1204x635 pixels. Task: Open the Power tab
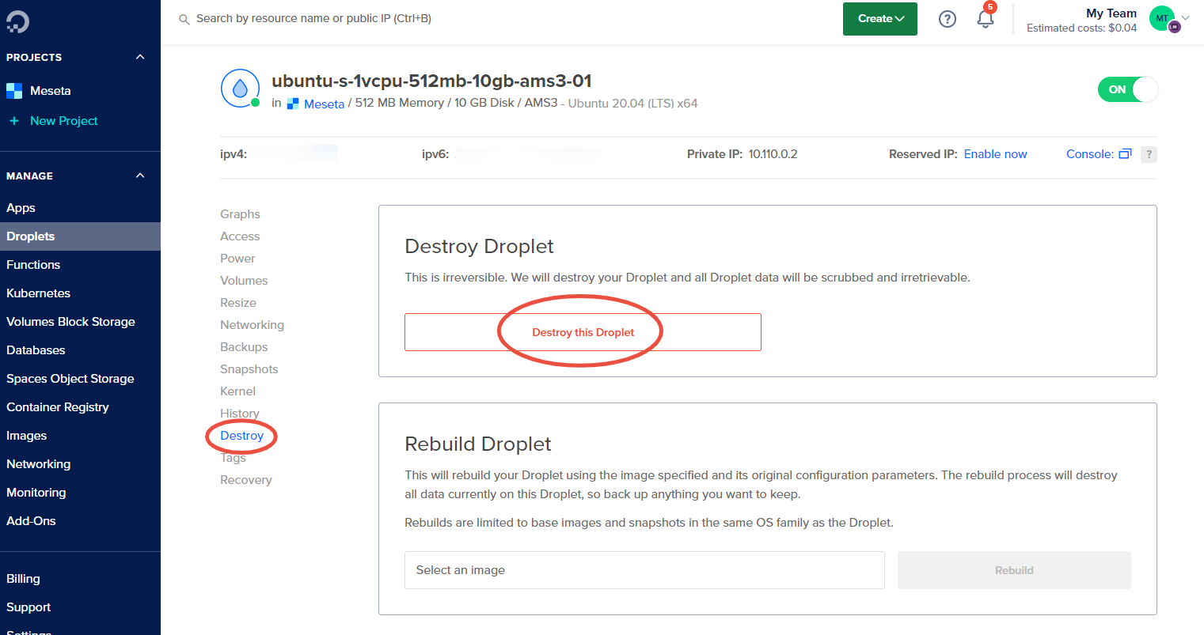click(x=237, y=259)
